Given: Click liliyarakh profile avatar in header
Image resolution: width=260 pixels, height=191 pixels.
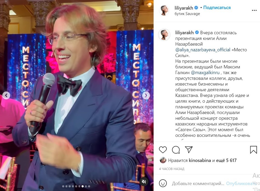Looking at the screenshot, I should pos(164,10).
